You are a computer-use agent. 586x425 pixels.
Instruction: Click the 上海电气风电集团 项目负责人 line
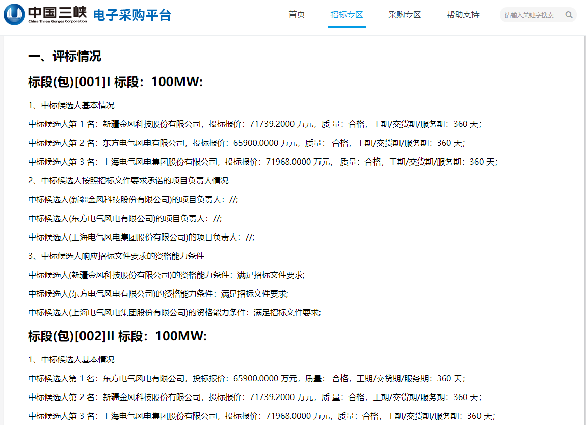tap(141, 237)
